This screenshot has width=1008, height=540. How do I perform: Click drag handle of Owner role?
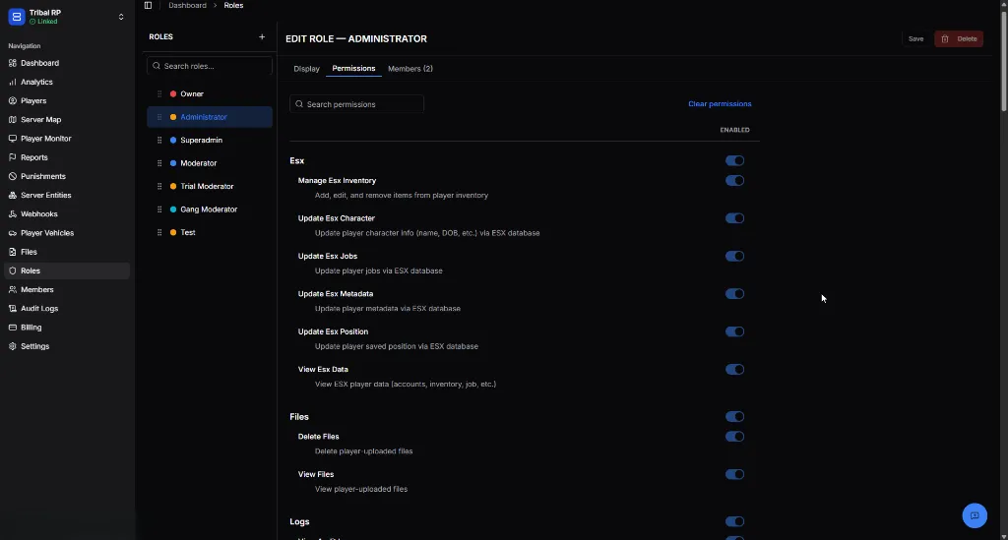coord(159,93)
